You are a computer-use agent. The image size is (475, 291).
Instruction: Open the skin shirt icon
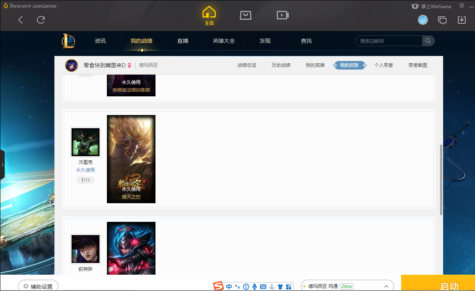(x=280, y=287)
